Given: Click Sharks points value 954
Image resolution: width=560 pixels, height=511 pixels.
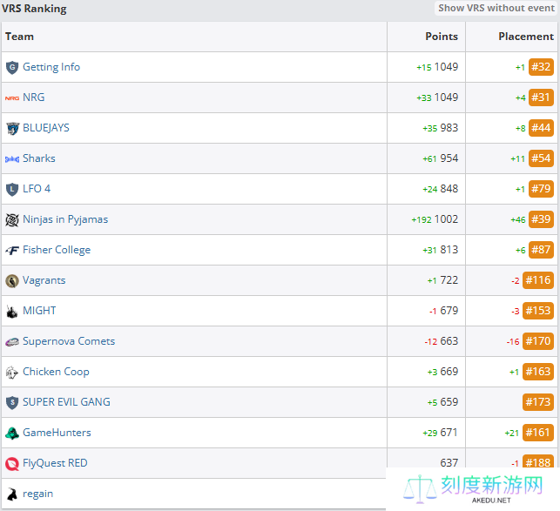Looking at the screenshot, I should [x=449, y=158].
